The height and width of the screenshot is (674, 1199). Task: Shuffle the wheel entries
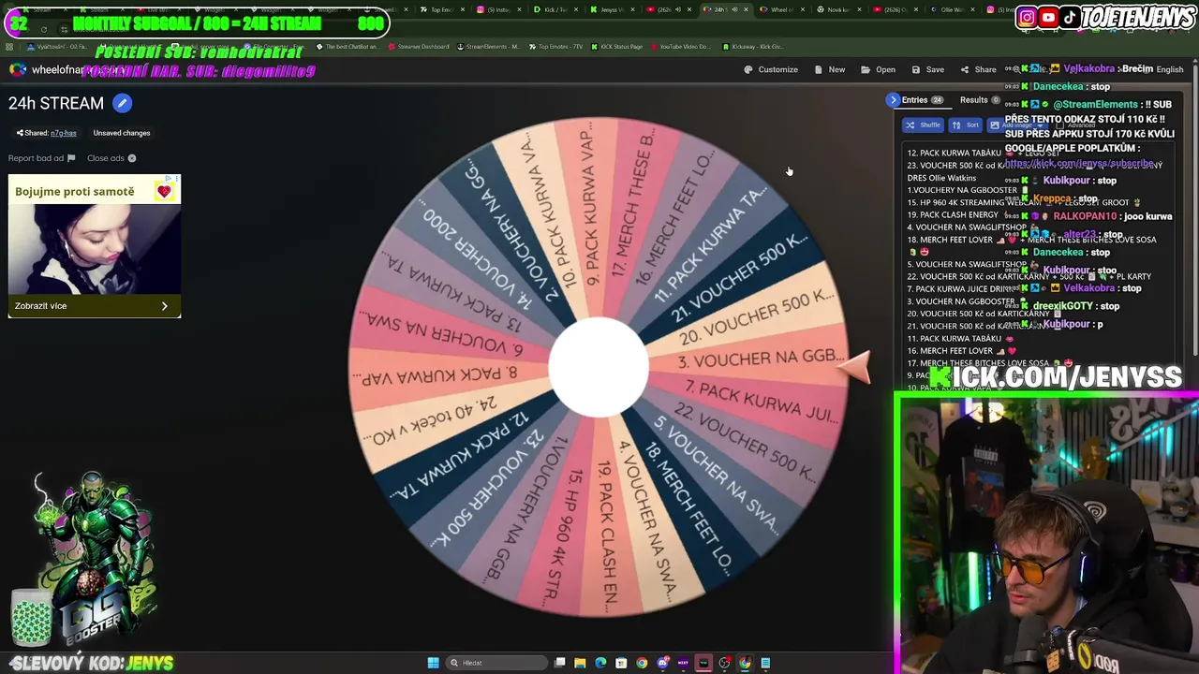click(x=923, y=125)
